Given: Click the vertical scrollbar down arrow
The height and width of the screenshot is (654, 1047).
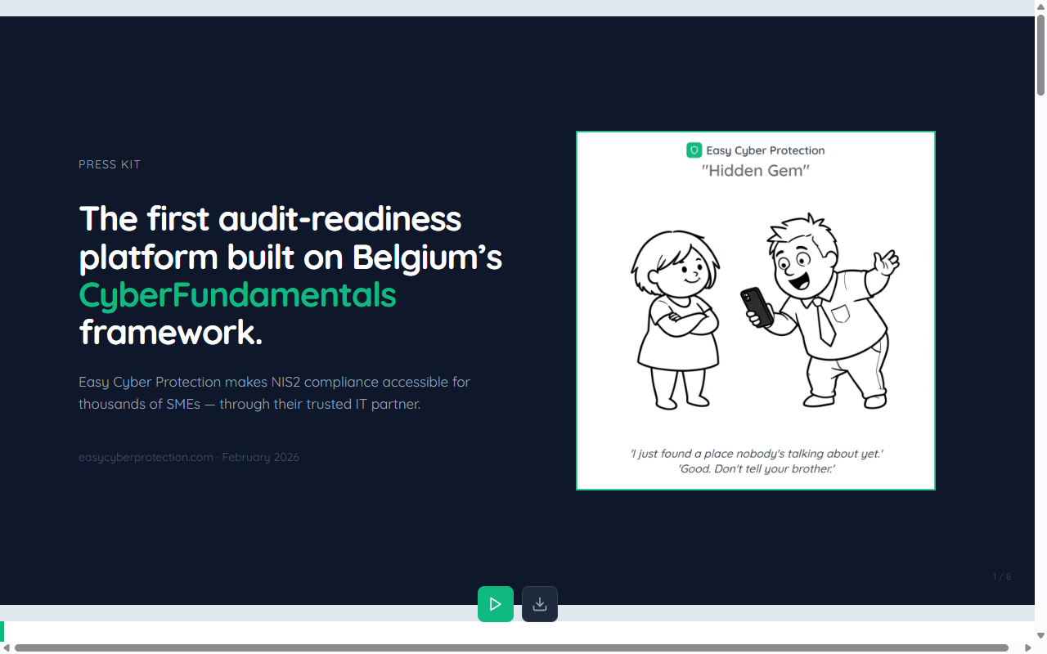Looking at the screenshot, I should [x=1040, y=634].
